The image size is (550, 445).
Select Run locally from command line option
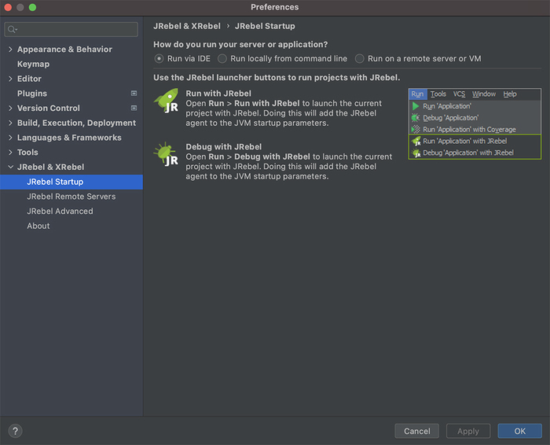pos(222,59)
